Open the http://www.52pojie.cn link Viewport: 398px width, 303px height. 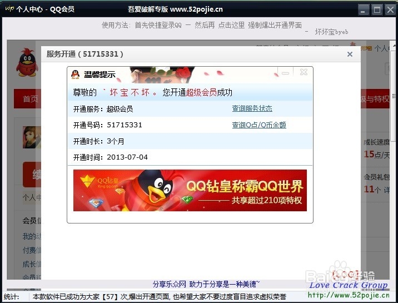pos(349,295)
